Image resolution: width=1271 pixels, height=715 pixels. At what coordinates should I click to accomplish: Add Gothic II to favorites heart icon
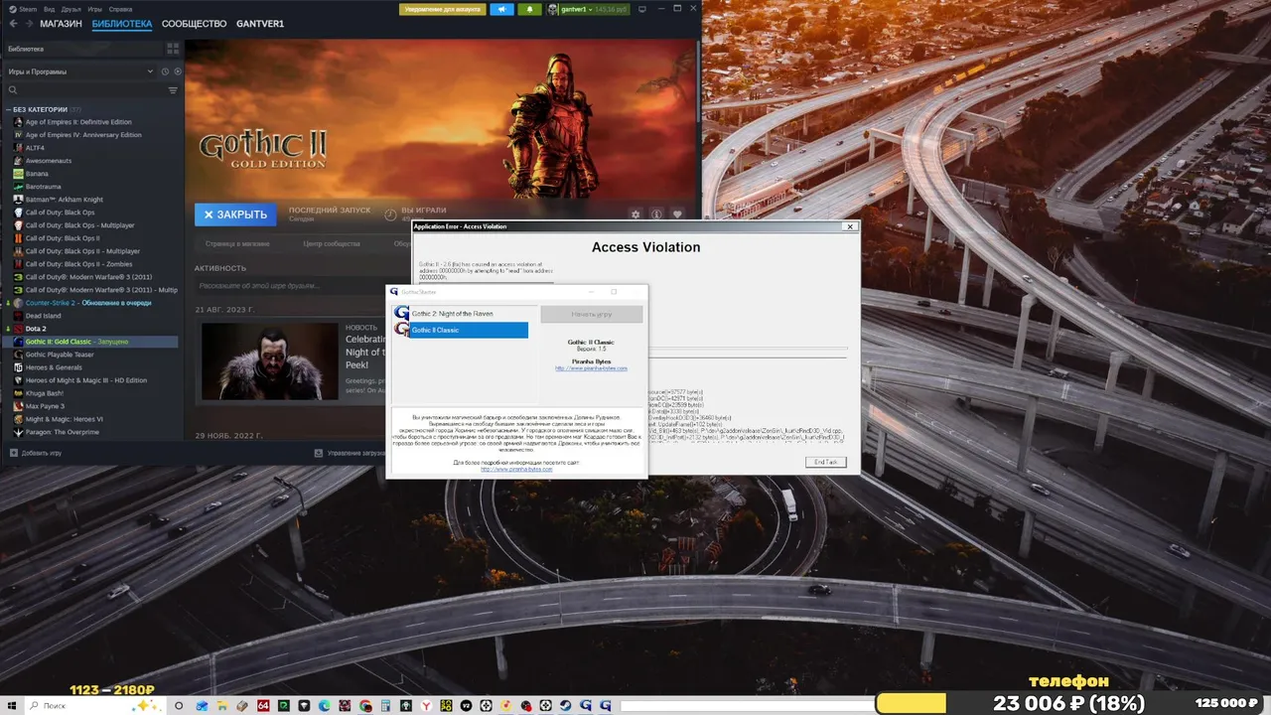(x=677, y=214)
